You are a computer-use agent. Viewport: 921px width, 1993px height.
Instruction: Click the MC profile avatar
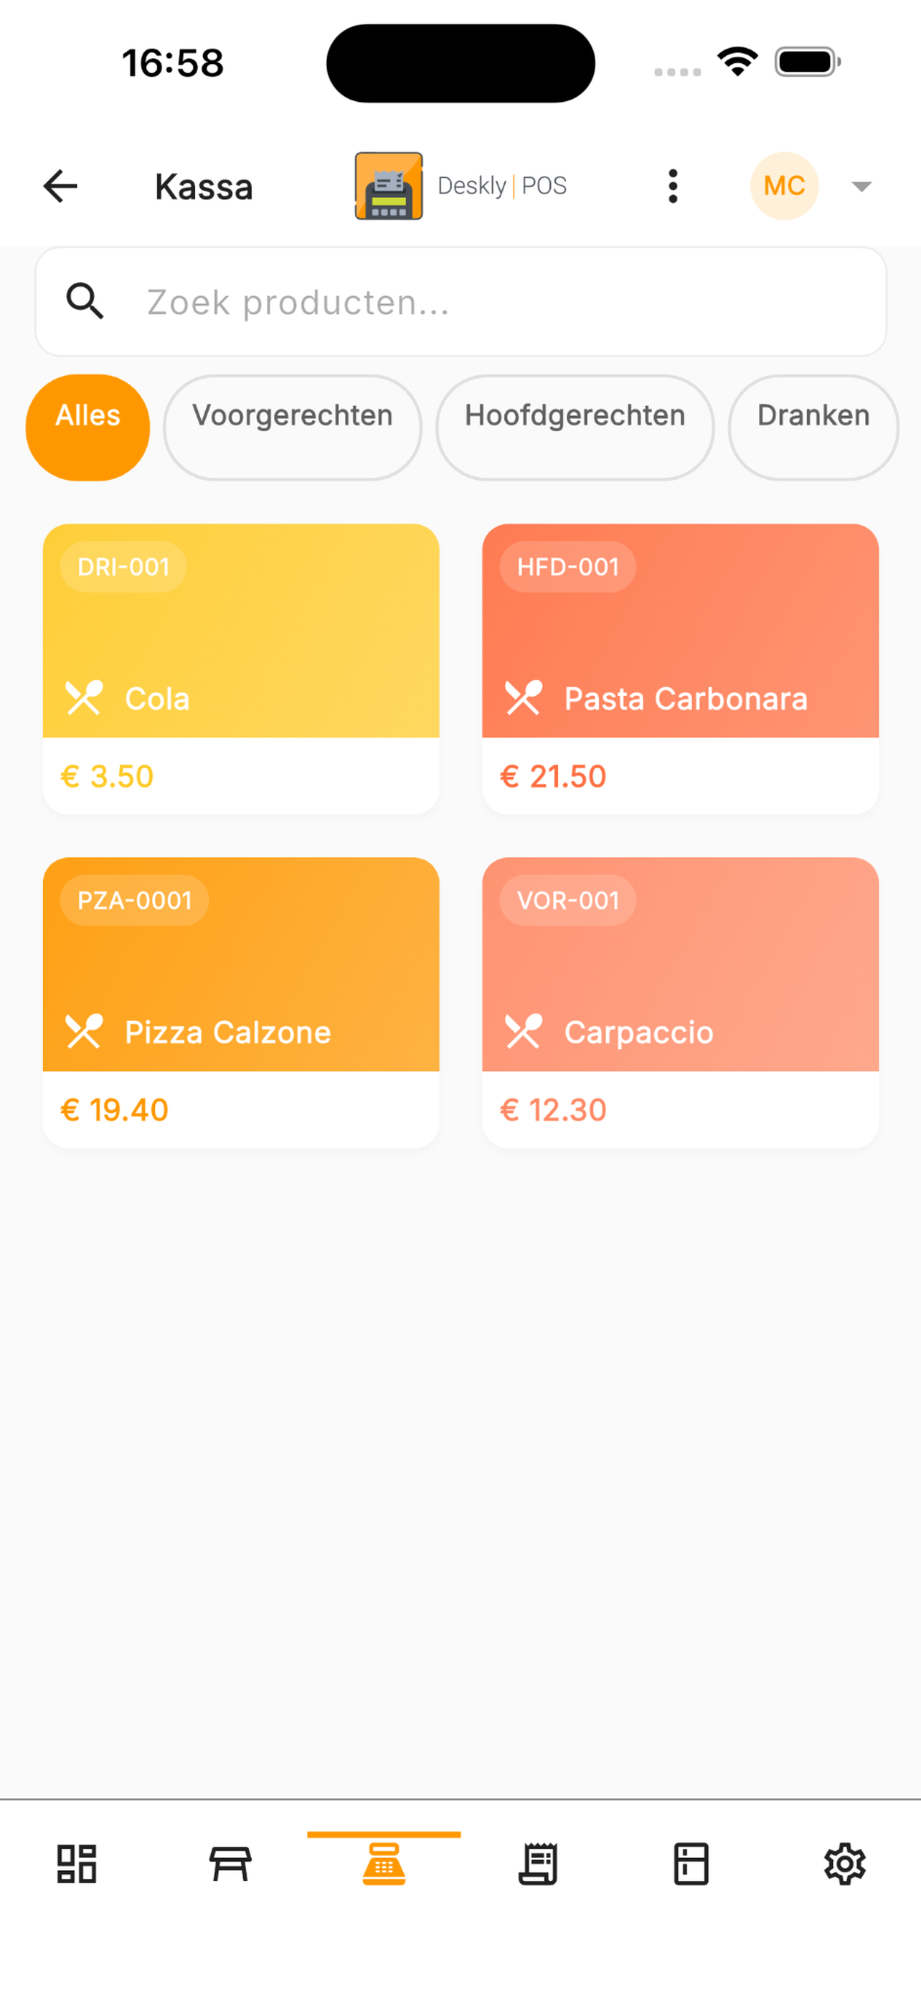coord(784,187)
